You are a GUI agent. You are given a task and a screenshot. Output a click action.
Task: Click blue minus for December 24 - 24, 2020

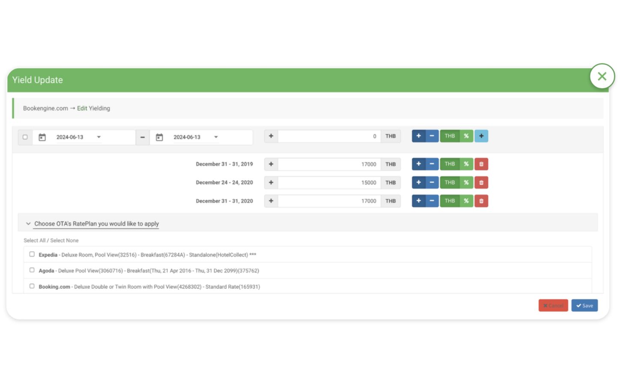point(432,183)
